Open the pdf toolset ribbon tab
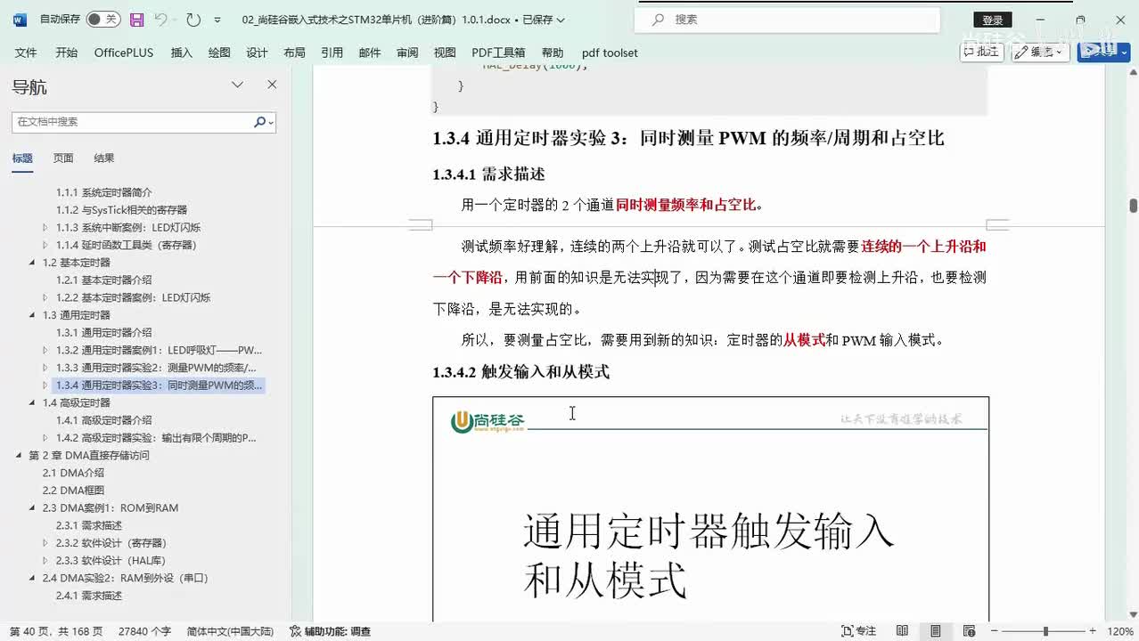The height and width of the screenshot is (641, 1139). [x=610, y=53]
